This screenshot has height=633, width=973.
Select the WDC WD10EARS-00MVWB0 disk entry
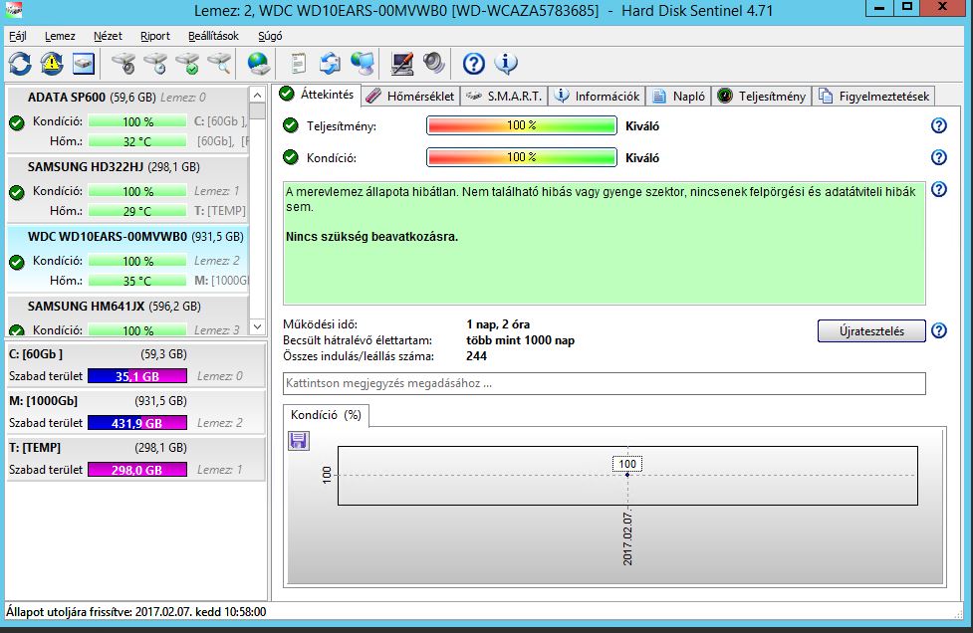[127, 259]
